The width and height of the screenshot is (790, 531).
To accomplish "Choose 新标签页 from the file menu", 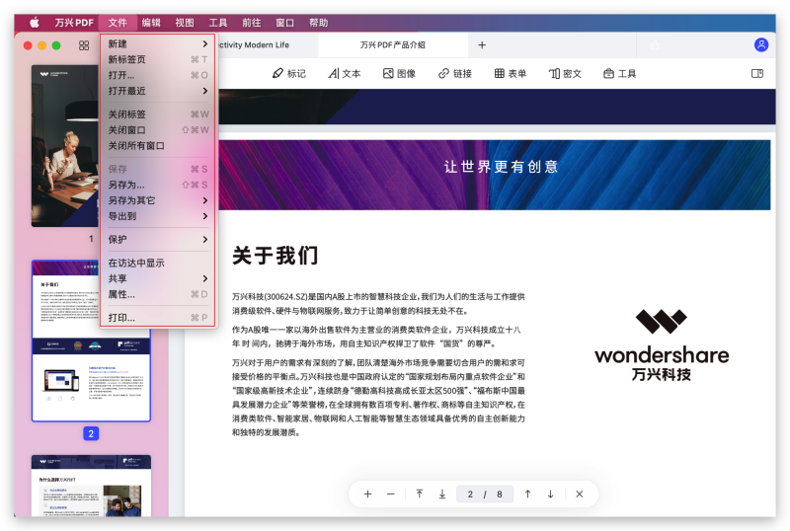I will coord(158,59).
